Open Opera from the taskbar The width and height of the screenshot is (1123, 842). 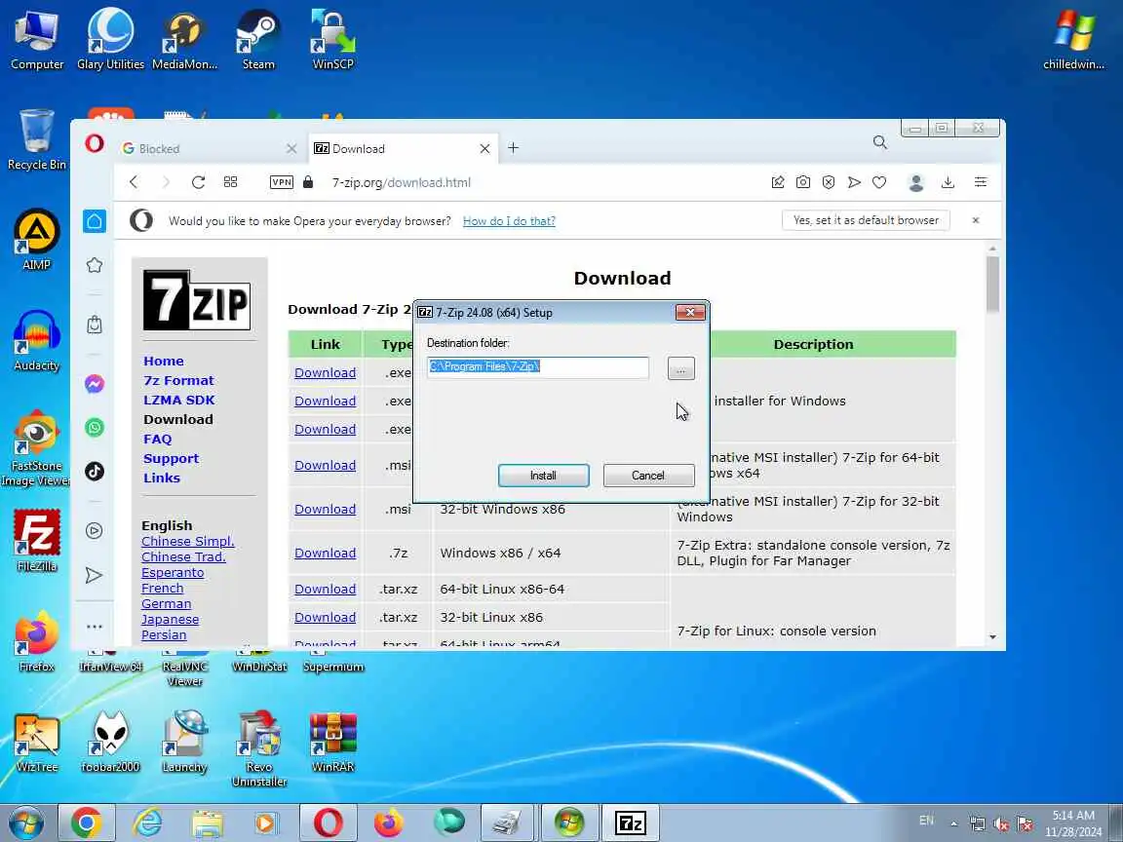click(328, 823)
